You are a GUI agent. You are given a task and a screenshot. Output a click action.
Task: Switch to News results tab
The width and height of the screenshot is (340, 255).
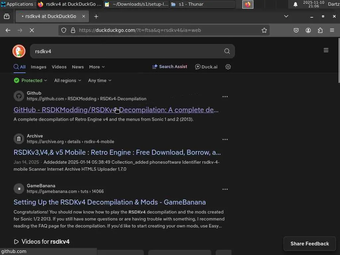(x=78, y=67)
